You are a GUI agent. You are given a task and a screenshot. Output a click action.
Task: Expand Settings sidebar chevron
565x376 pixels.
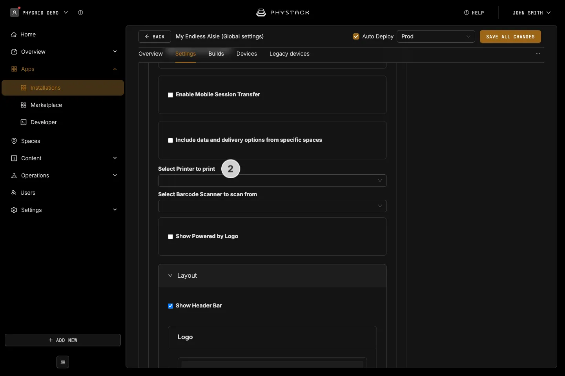coord(115,210)
